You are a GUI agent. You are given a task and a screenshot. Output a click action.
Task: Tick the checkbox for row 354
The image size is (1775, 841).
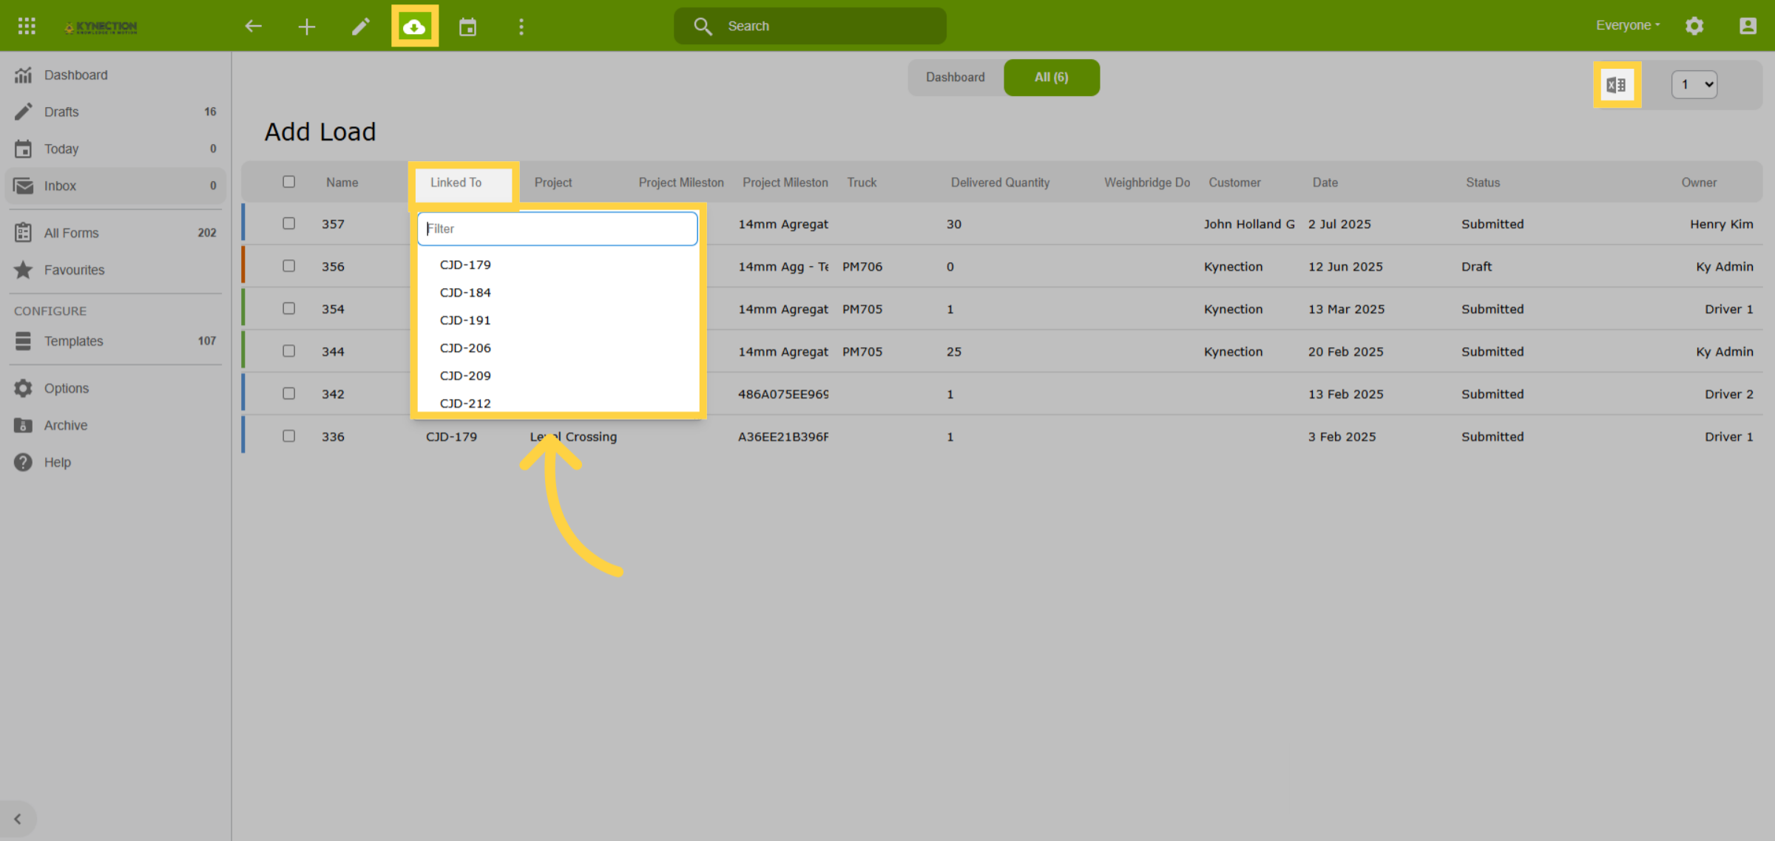[x=288, y=308]
